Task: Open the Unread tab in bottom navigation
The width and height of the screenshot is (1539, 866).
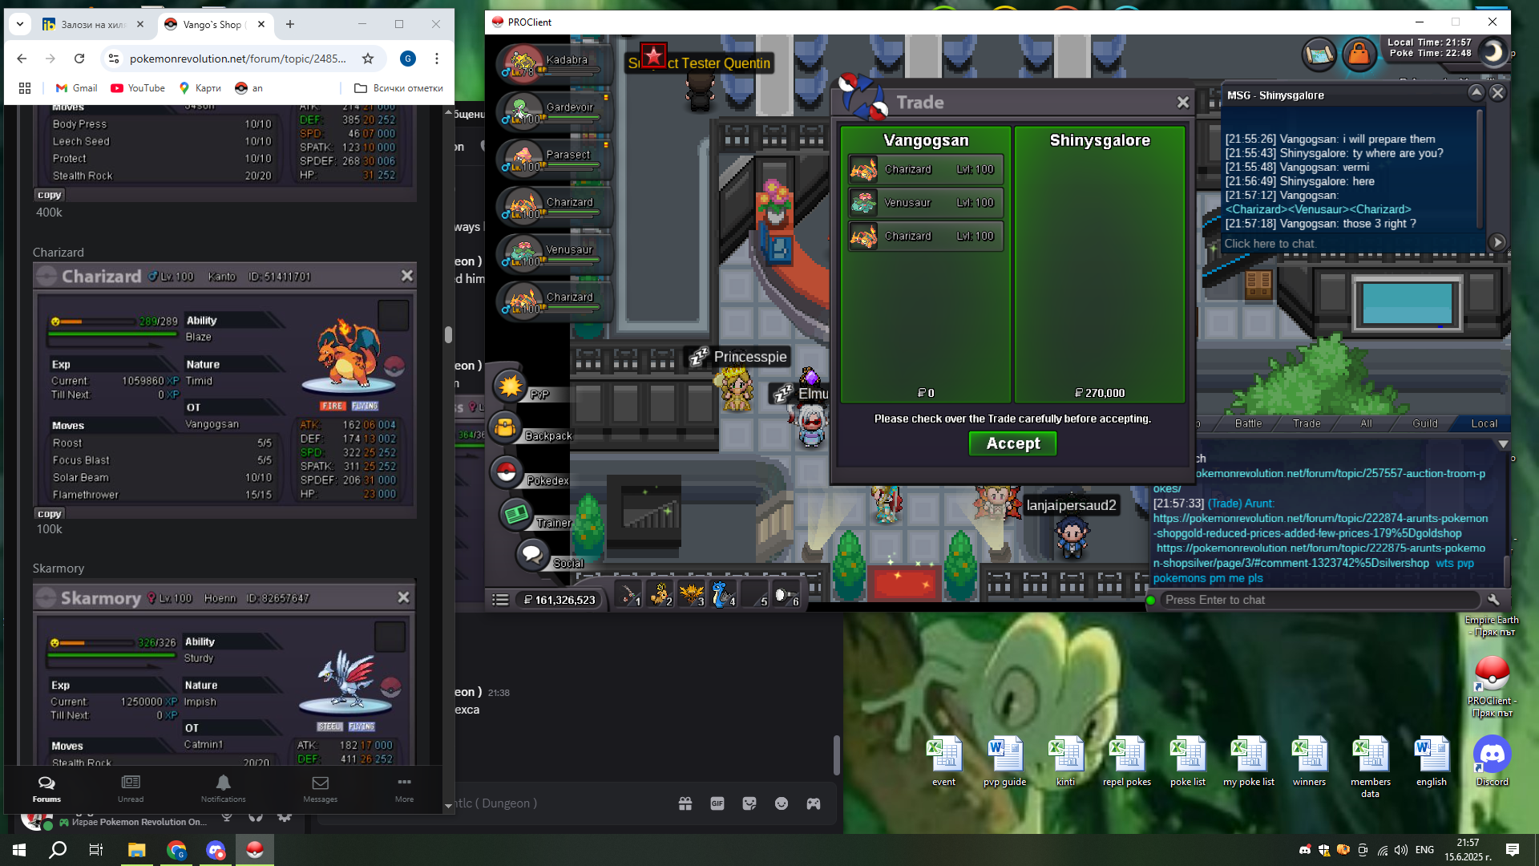Action: pos(131,788)
